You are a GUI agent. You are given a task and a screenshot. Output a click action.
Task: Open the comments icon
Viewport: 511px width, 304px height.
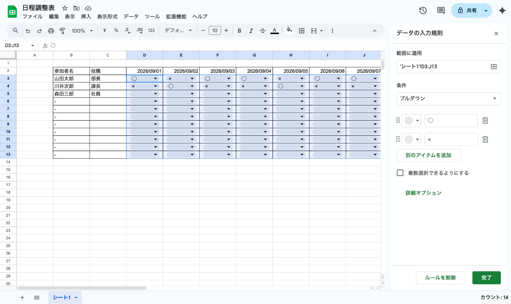pos(441,10)
